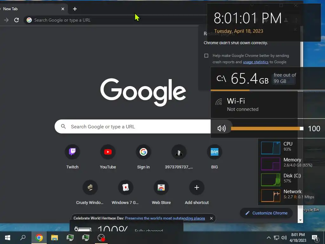Open File Explorer from the taskbar
Image resolution: width=325 pixels, height=244 pixels.
[55, 238]
